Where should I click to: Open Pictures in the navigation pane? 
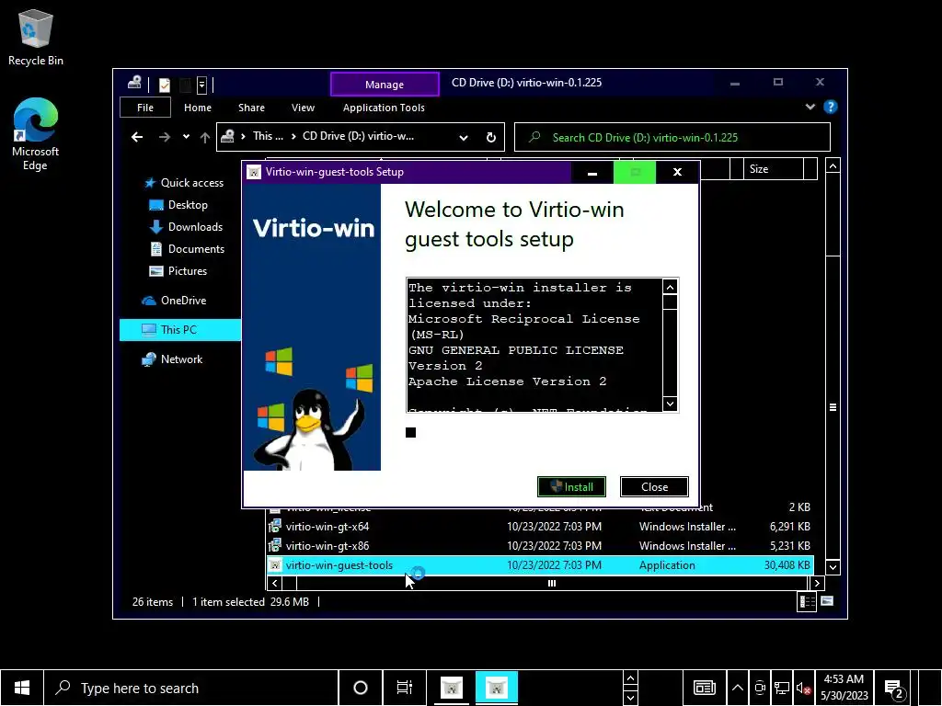178,271
